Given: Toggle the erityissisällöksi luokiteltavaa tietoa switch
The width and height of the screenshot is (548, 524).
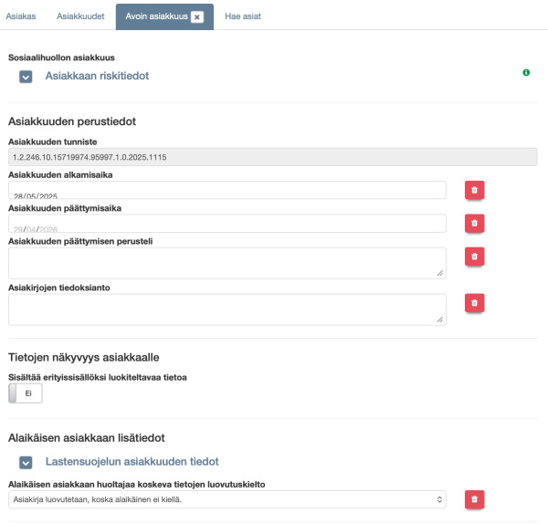Looking at the screenshot, I should 26,393.
